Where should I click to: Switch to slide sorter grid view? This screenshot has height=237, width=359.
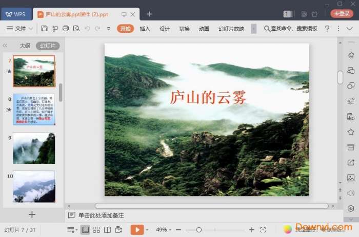coord(96,230)
